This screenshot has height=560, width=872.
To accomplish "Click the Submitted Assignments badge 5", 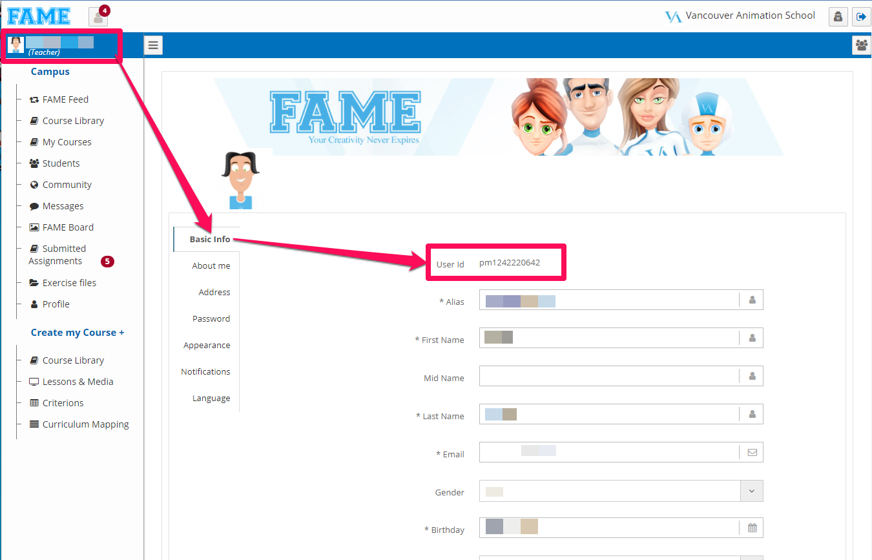I will coord(107,262).
